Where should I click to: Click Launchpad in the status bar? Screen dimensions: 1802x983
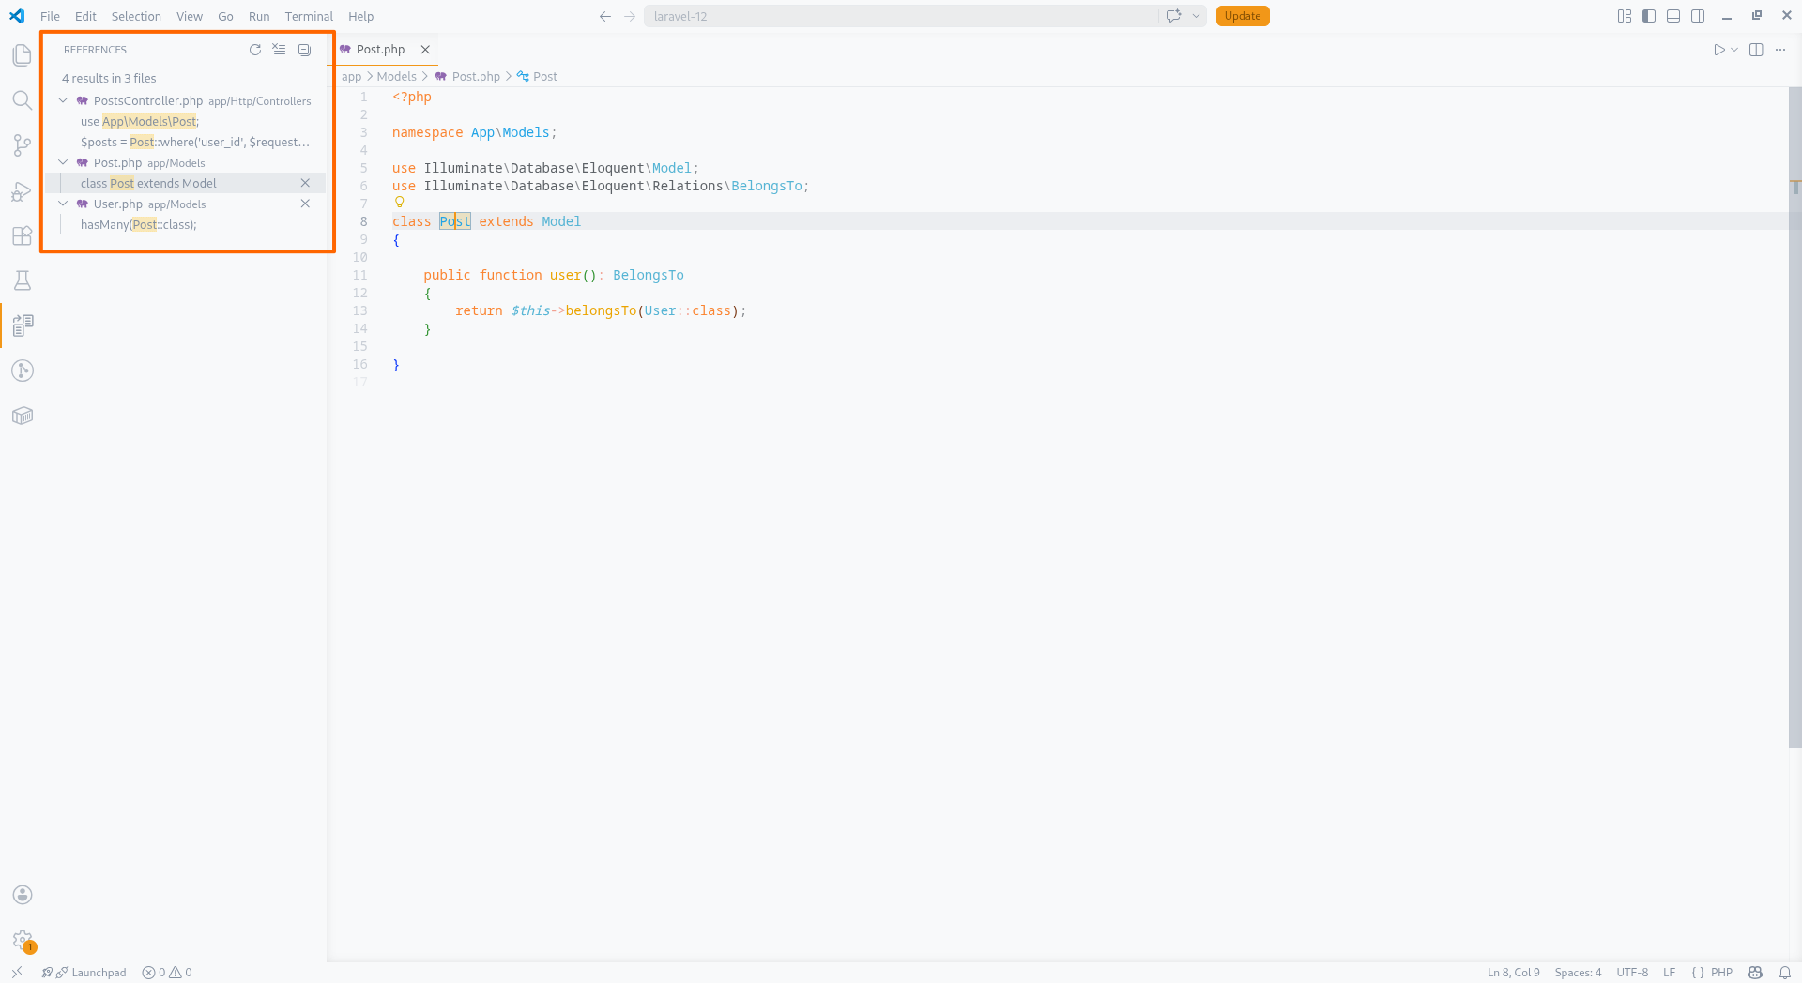tap(84, 973)
